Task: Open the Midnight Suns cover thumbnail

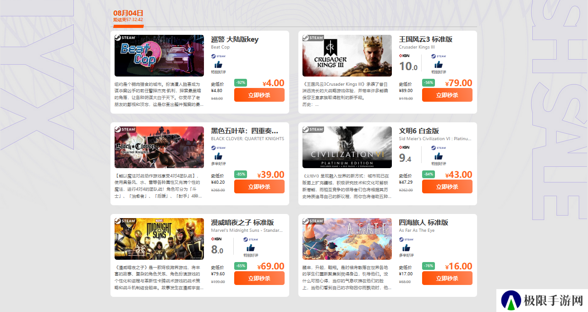Action: point(159,239)
